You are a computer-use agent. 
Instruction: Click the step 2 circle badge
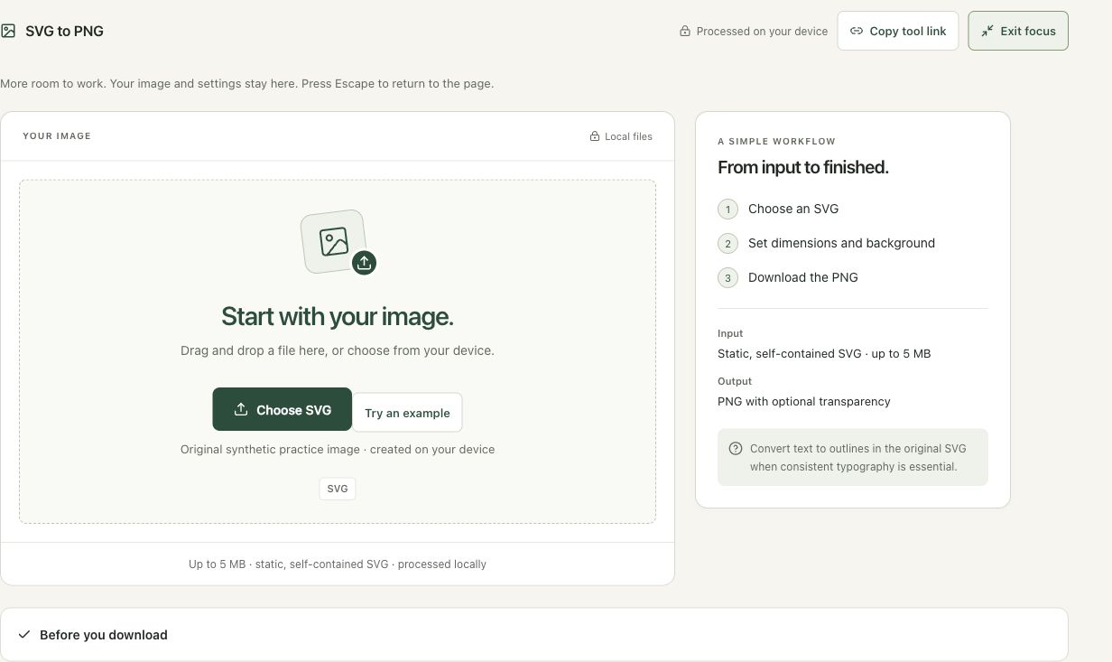[x=727, y=243]
